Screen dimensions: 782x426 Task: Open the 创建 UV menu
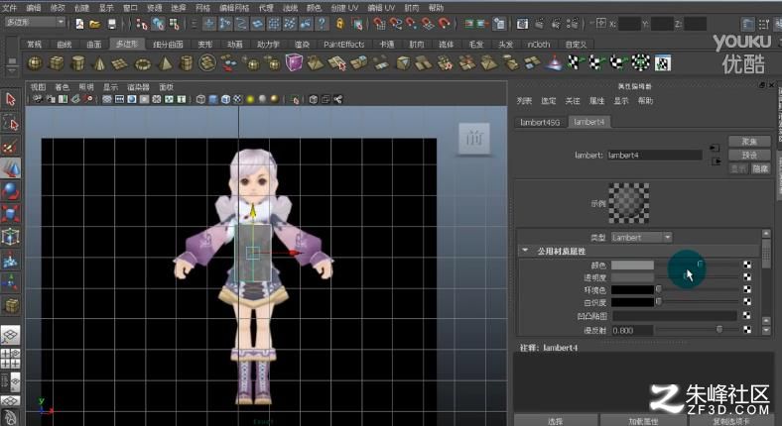[x=344, y=8]
